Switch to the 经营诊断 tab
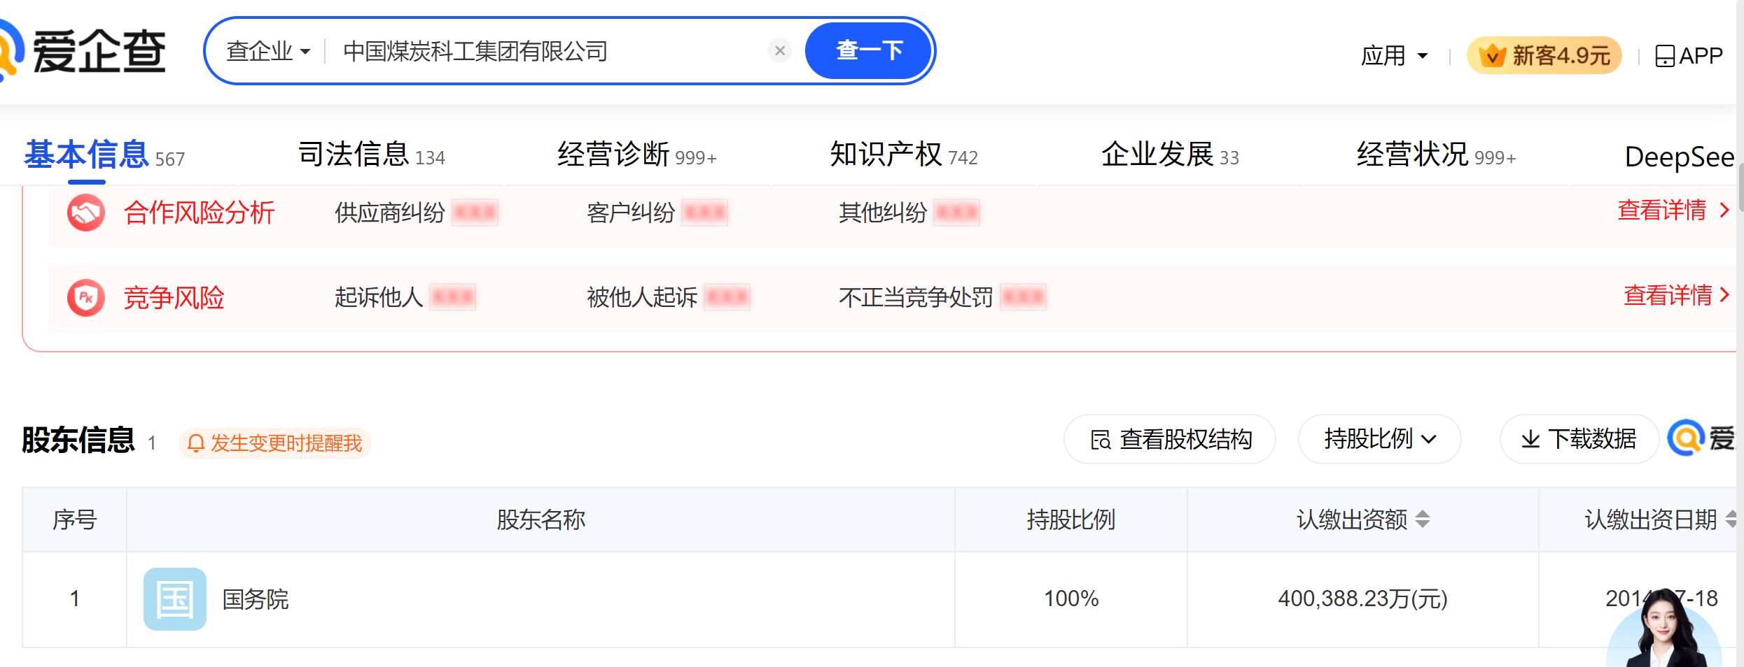The image size is (1744, 667). 636,155
